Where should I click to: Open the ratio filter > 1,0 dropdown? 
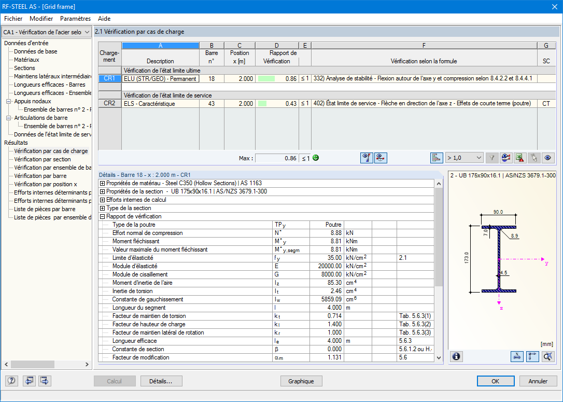coord(465,158)
